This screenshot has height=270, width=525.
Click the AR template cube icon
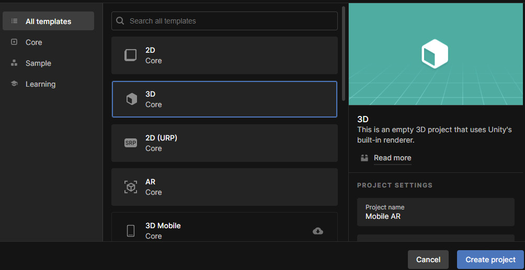(x=131, y=186)
